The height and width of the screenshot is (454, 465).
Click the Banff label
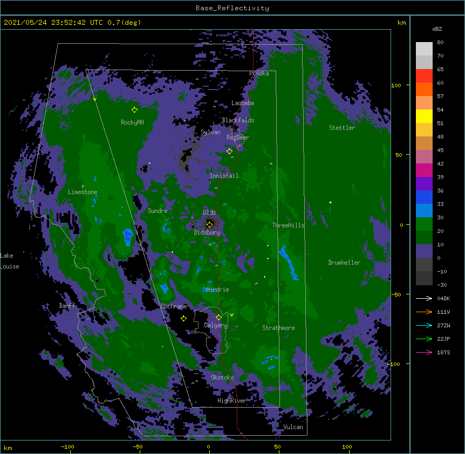(67, 306)
